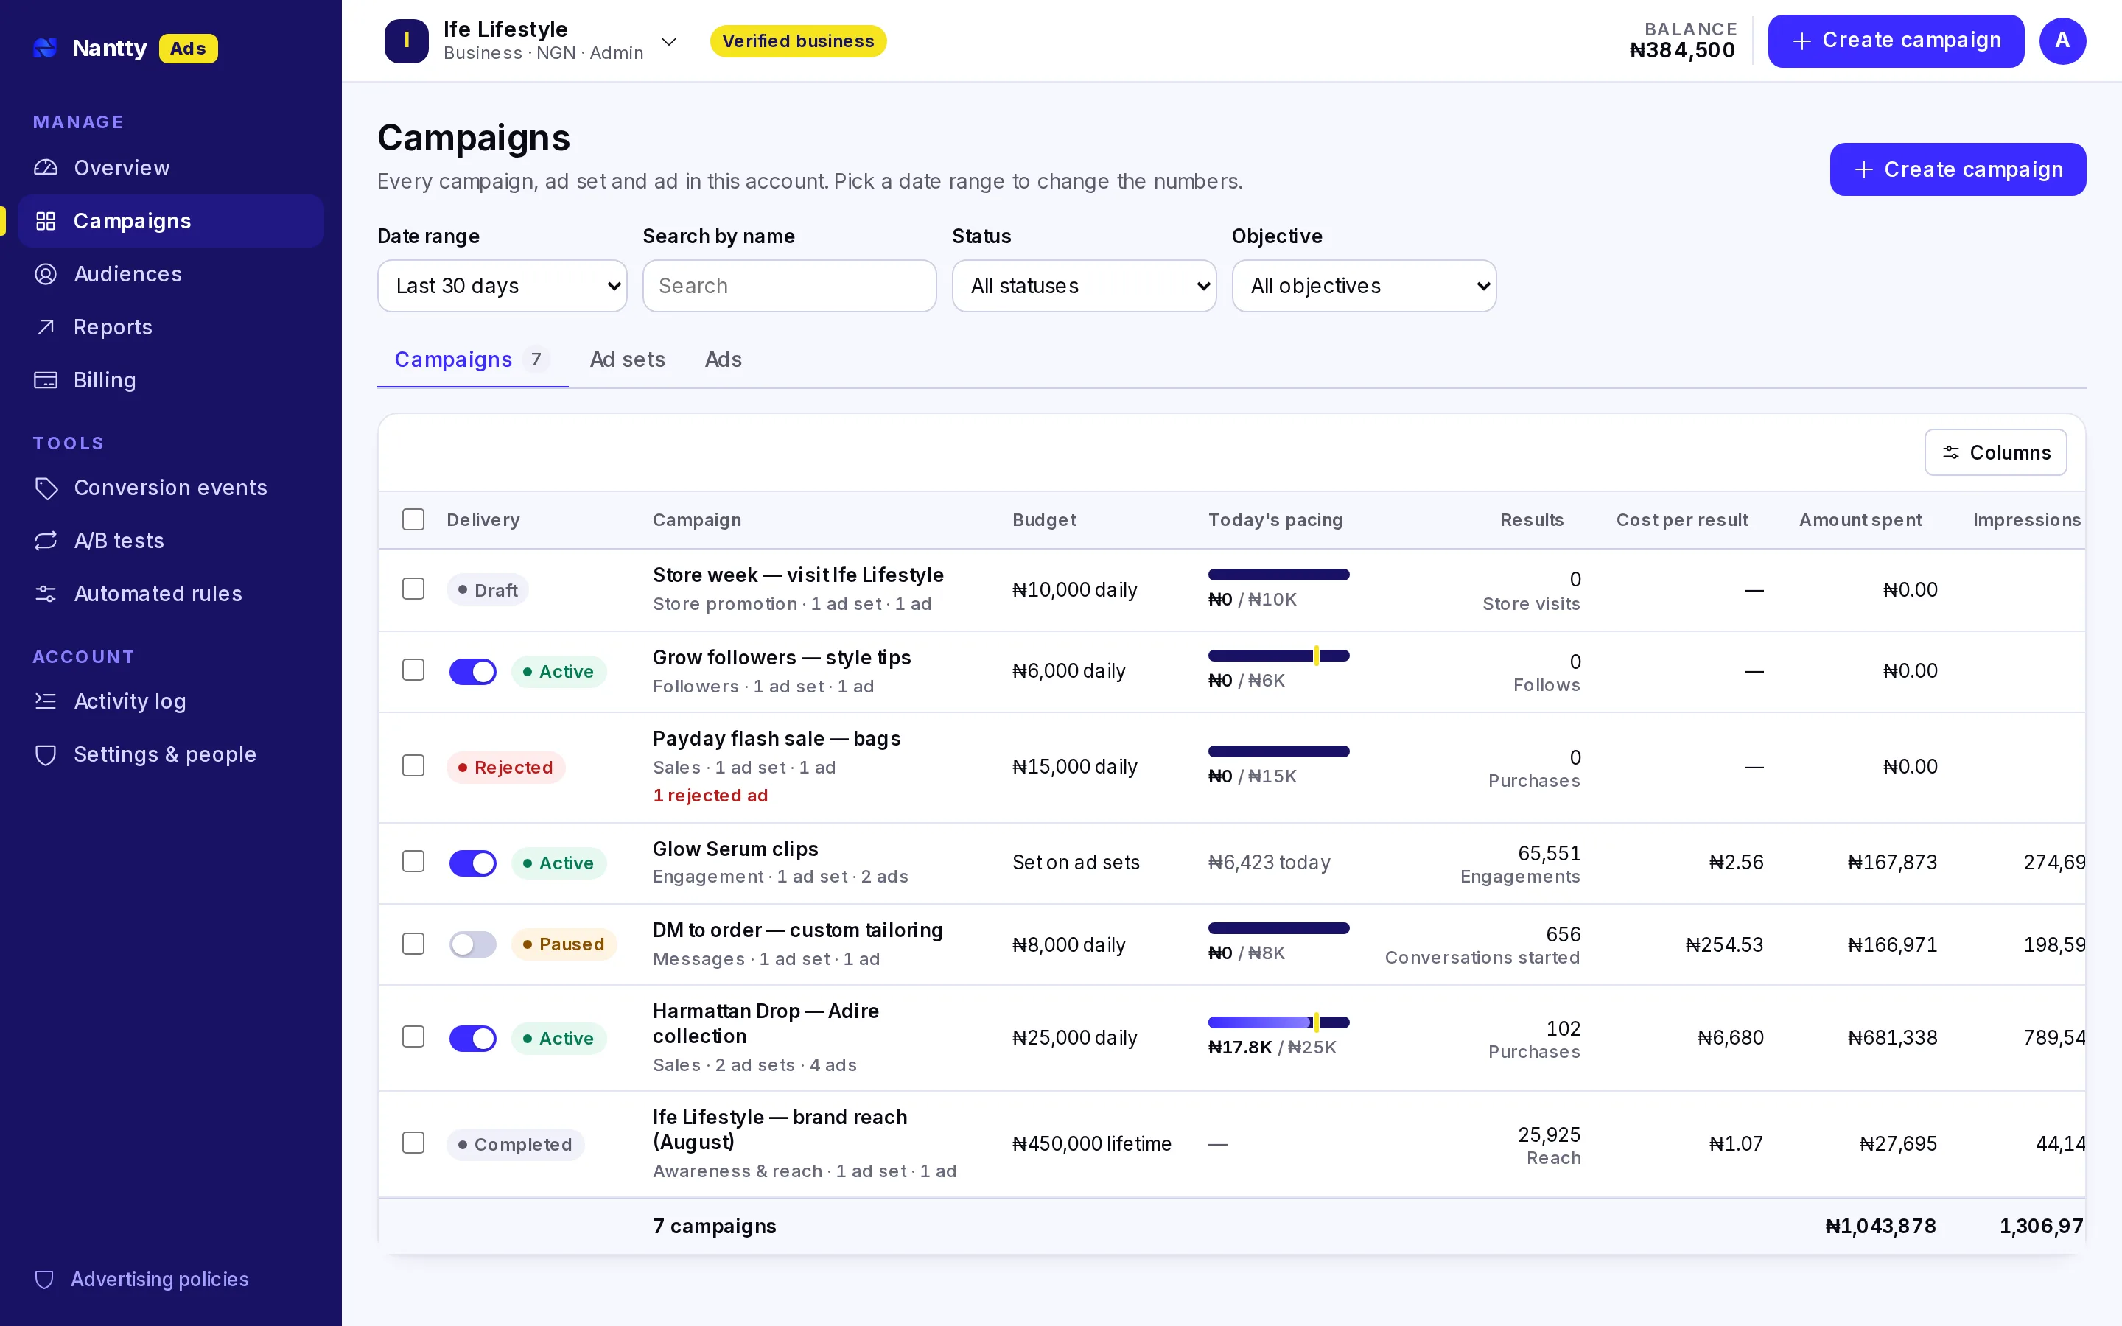Select the Campaigns tab with count 7
Viewport: 2122px width, 1326px height.
point(472,359)
